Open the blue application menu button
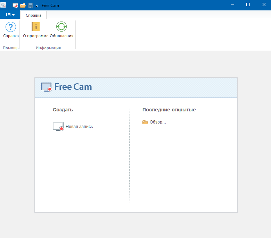 pyautogui.click(x=10, y=15)
